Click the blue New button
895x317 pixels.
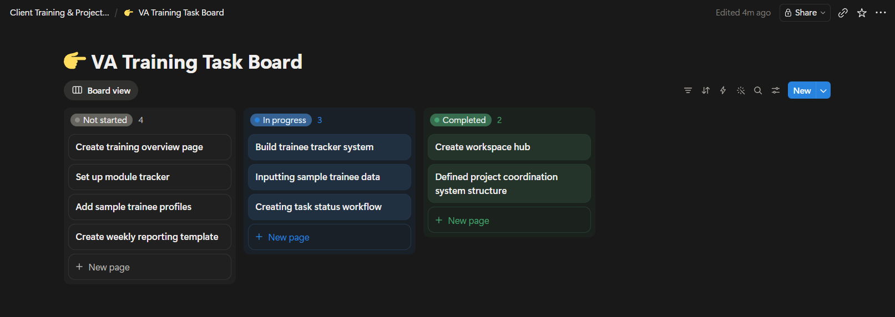click(x=802, y=90)
